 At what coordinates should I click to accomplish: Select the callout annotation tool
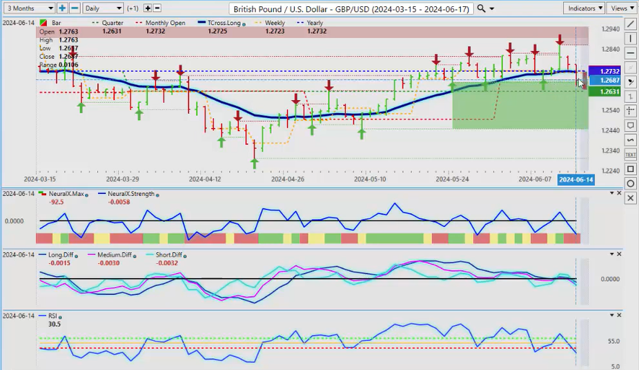coord(630,126)
